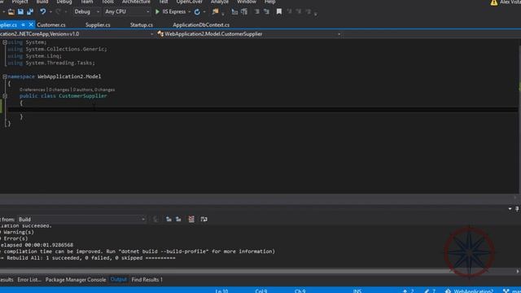Switch to the Supplier.cs tab
The image size is (521, 293).
pyautogui.click(x=98, y=25)
